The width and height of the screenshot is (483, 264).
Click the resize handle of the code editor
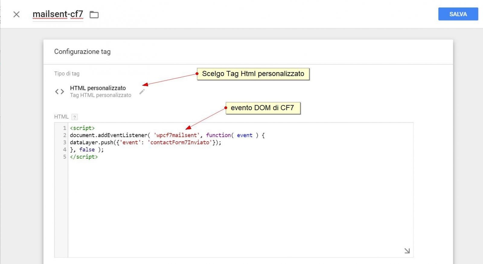pyautogui.click(x=407, y=251)
